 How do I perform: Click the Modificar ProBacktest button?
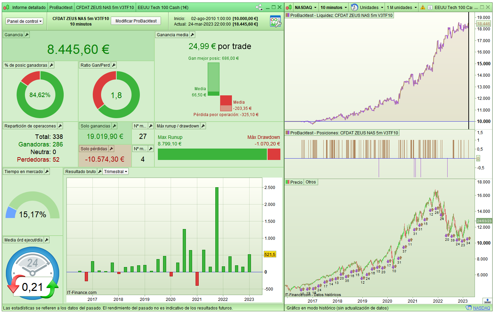pyautogui.click(x=136, y=21)
